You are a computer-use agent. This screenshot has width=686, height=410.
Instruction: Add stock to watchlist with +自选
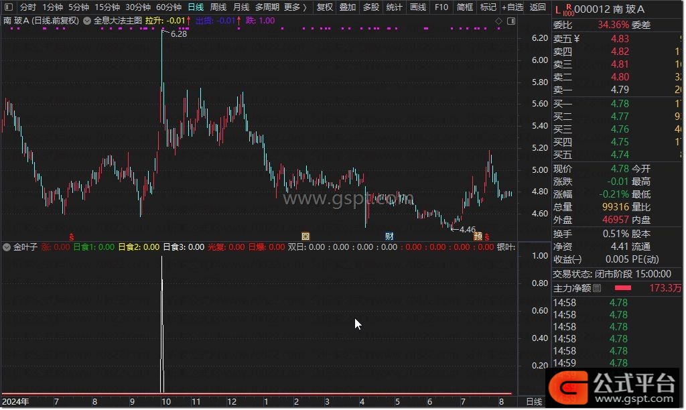(512, 7)
